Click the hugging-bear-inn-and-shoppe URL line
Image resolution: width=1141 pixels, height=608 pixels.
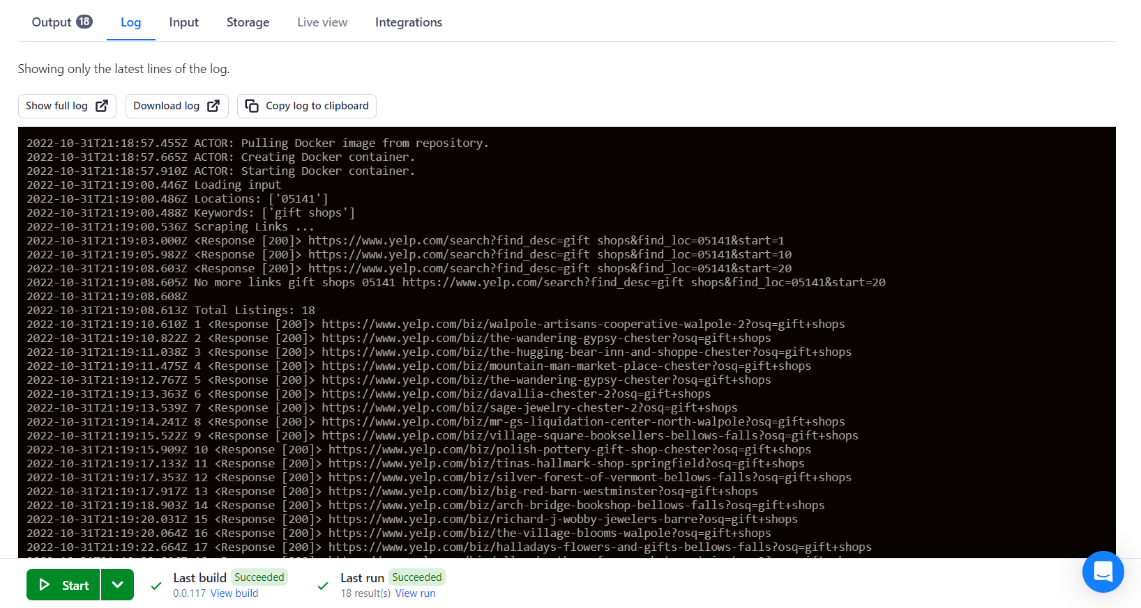(439, 352)
